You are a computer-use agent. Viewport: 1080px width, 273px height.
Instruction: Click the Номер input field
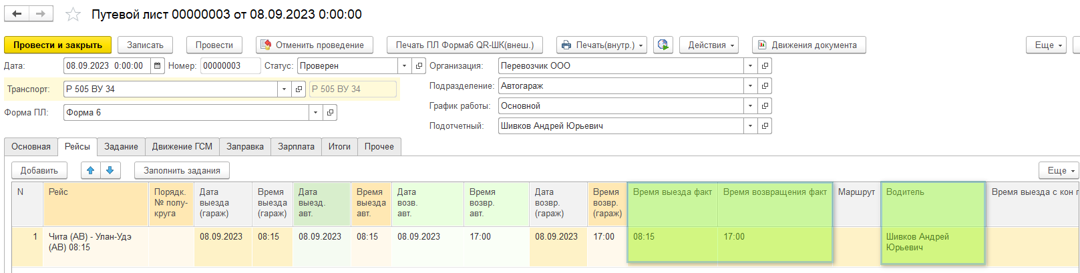point(230,66)
